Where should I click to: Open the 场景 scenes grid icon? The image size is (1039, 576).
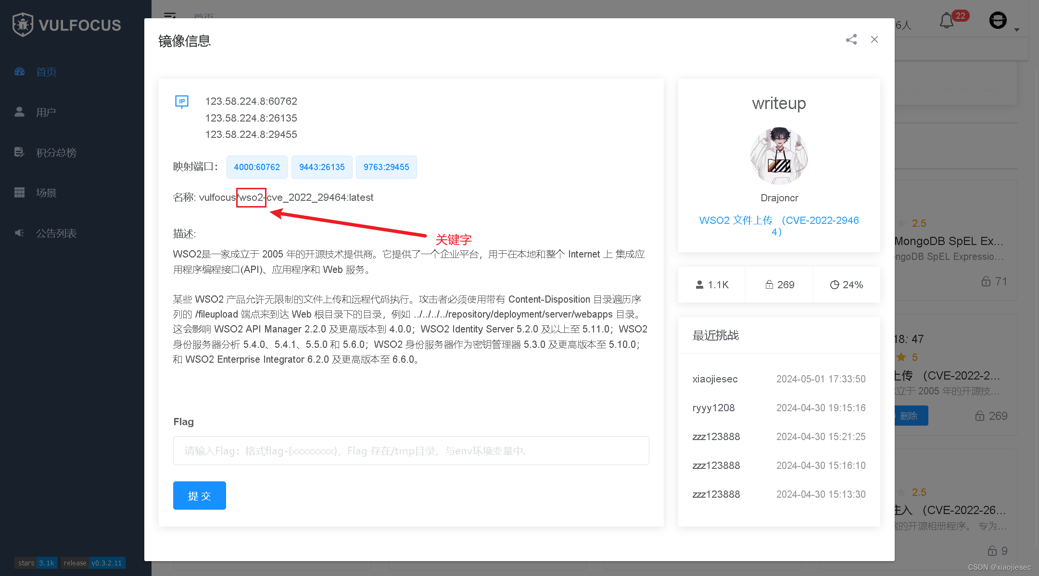pos(19,192)
